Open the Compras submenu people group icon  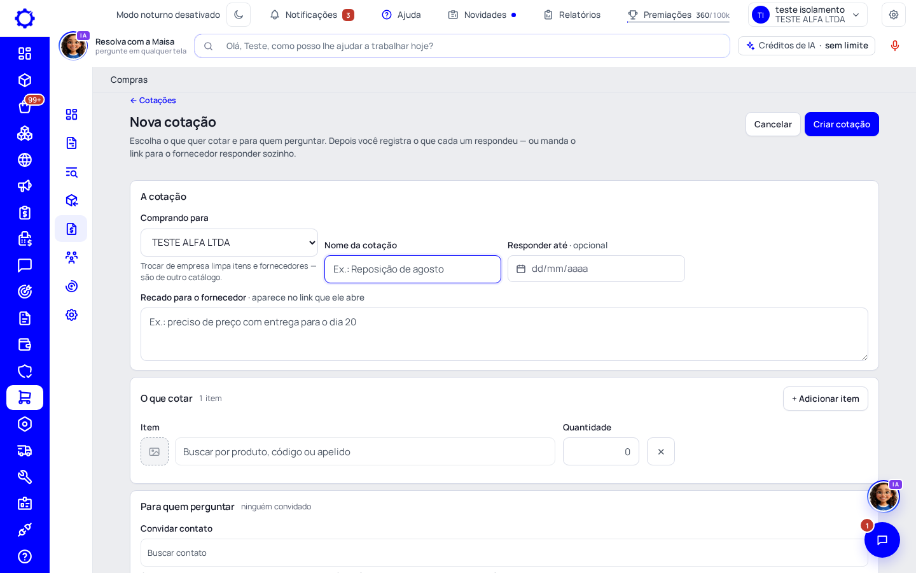[71, 257]
